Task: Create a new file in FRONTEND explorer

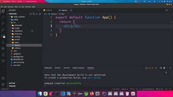Action: point(31,14)
